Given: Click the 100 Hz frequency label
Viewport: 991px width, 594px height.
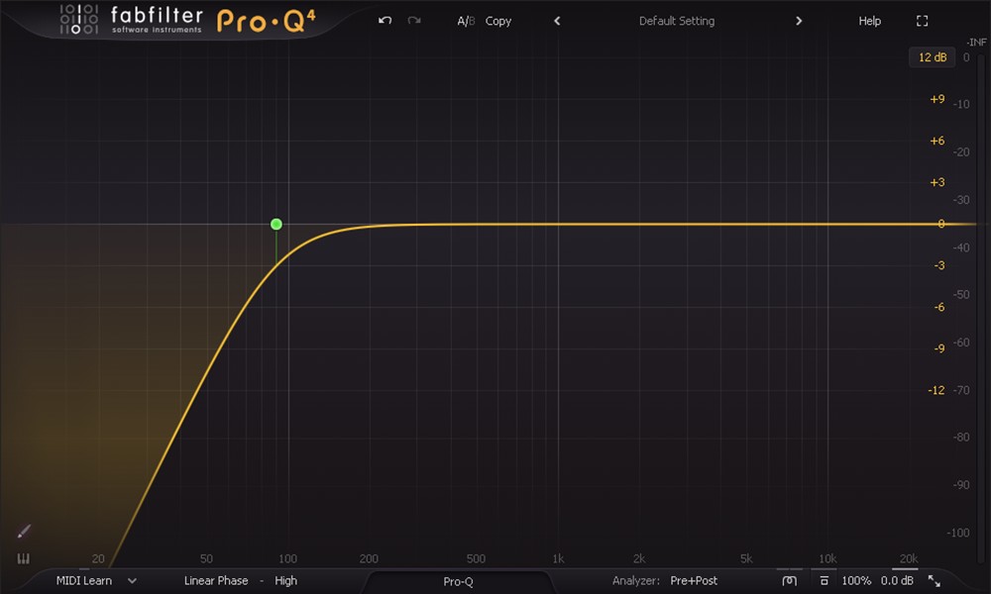Looking at the screenshot, I should tap(287, 558).
